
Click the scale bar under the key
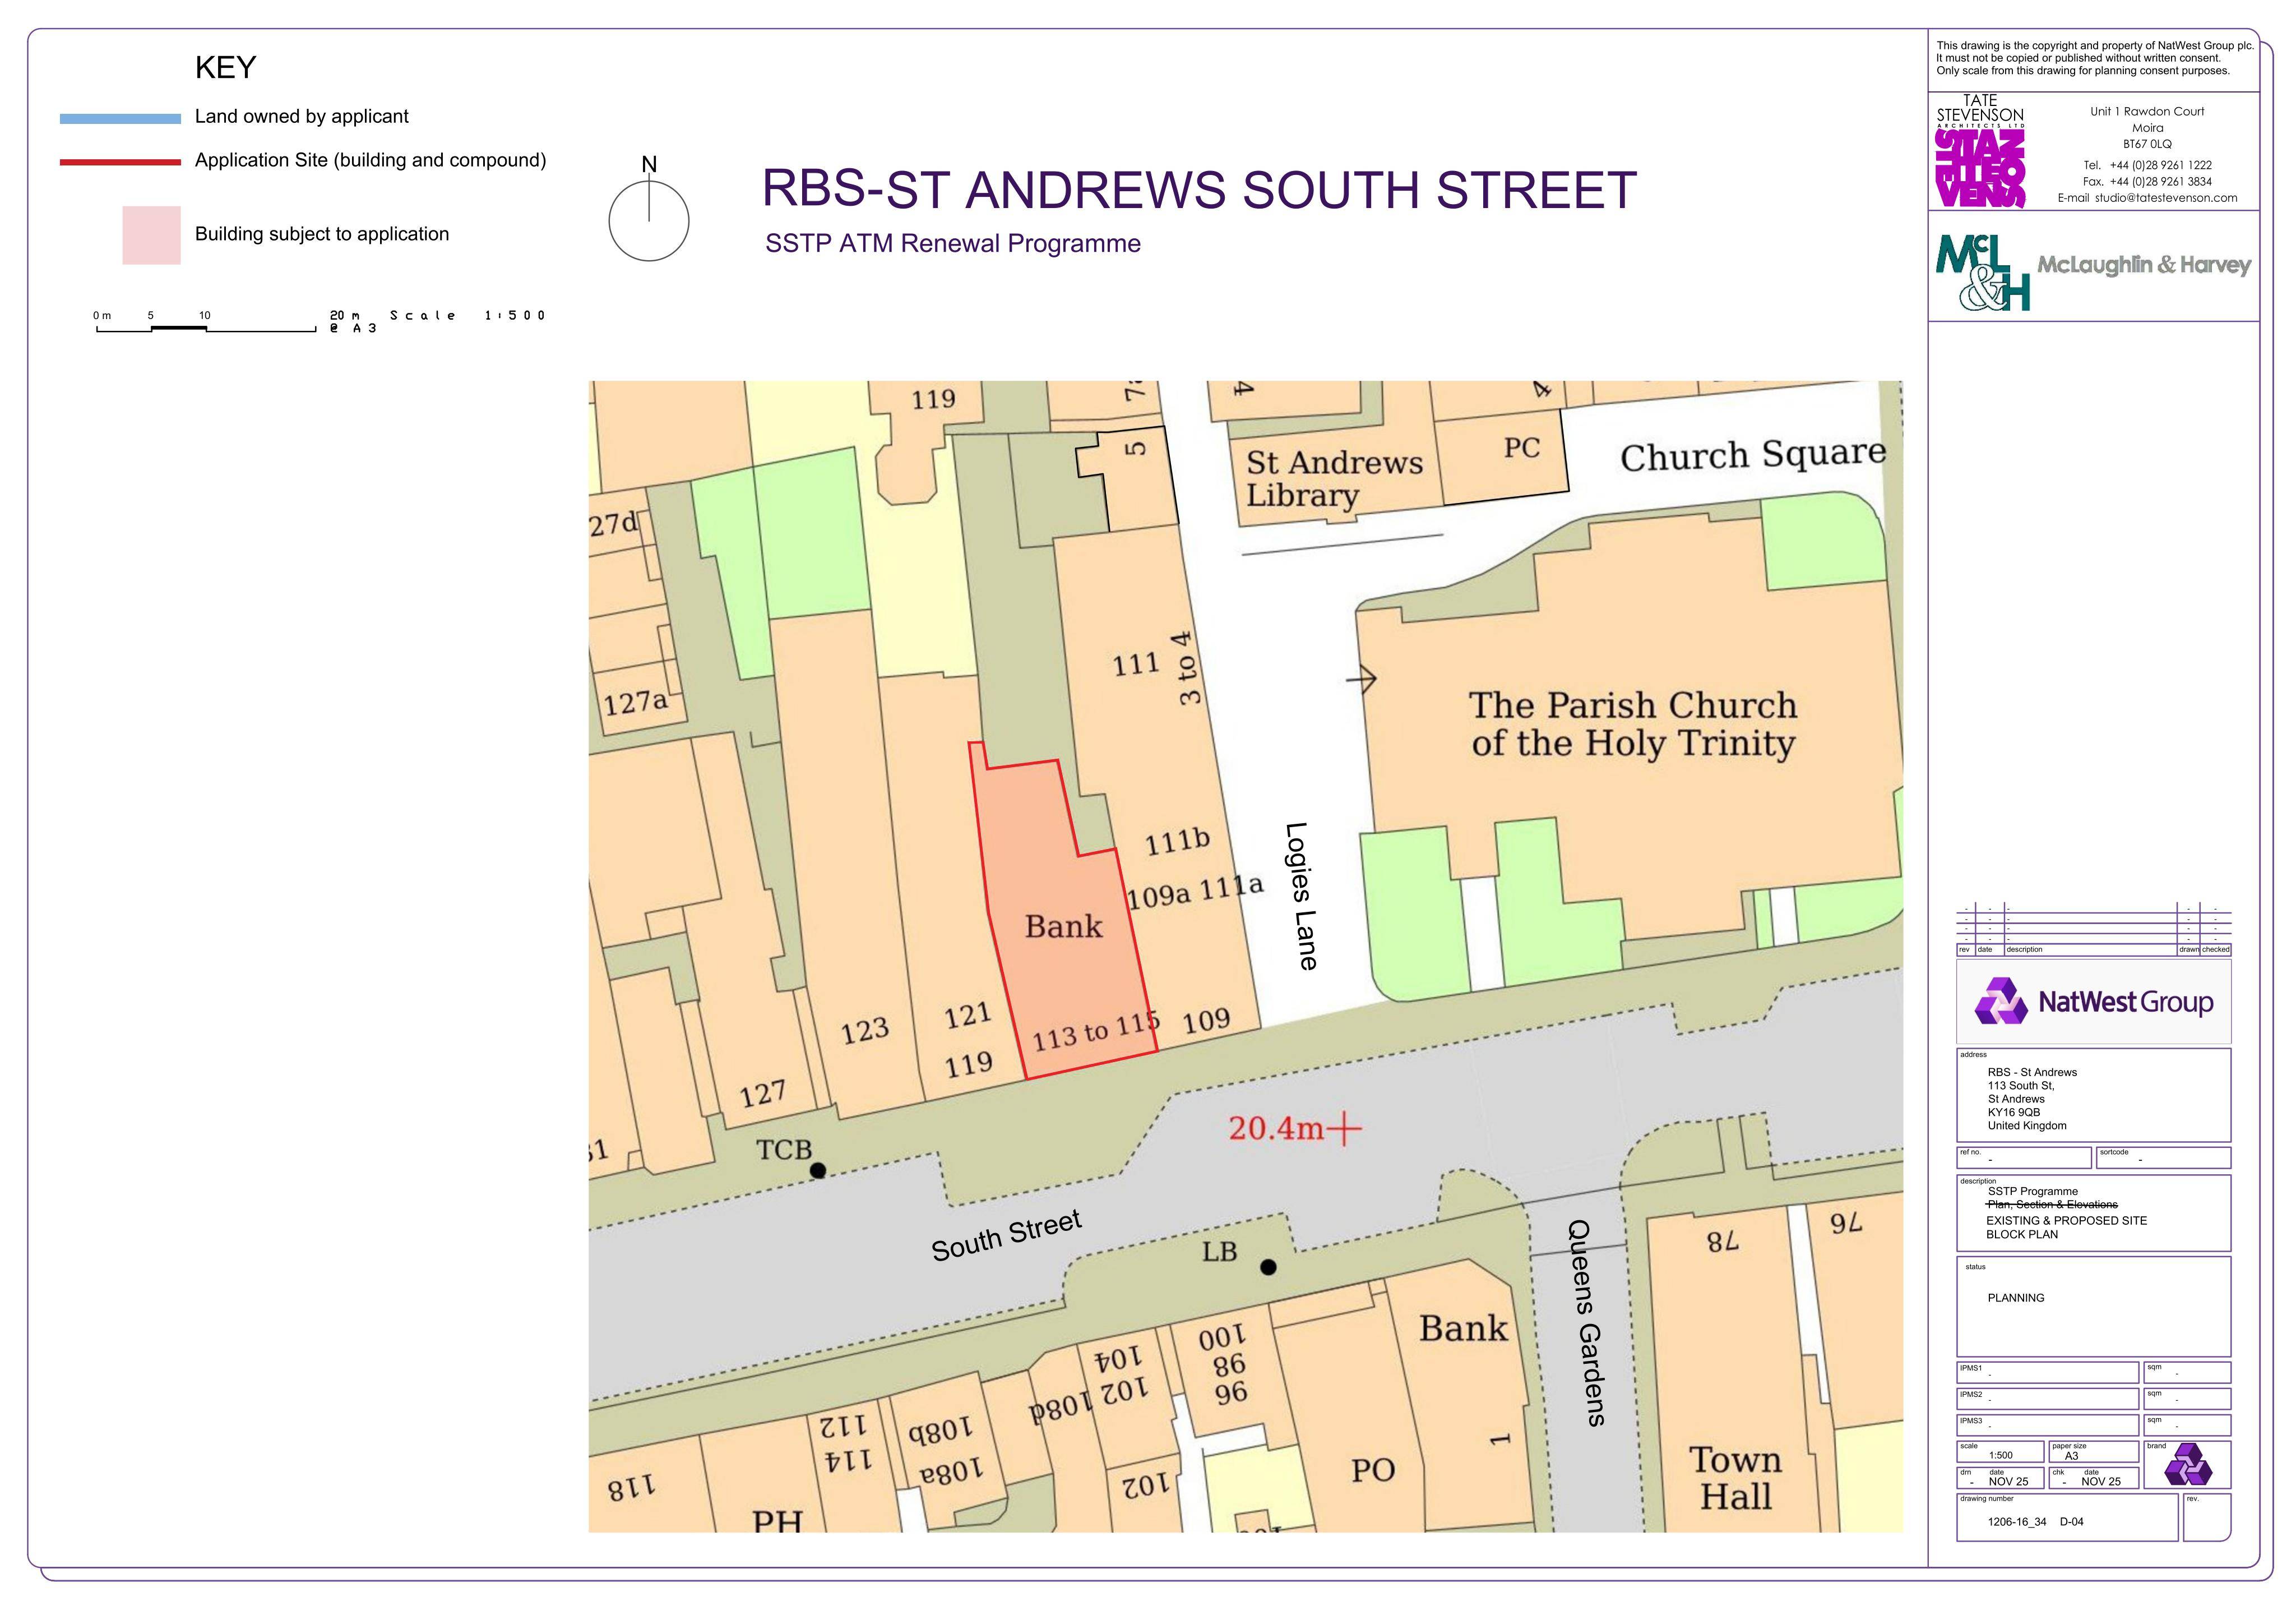click(206, 328)
